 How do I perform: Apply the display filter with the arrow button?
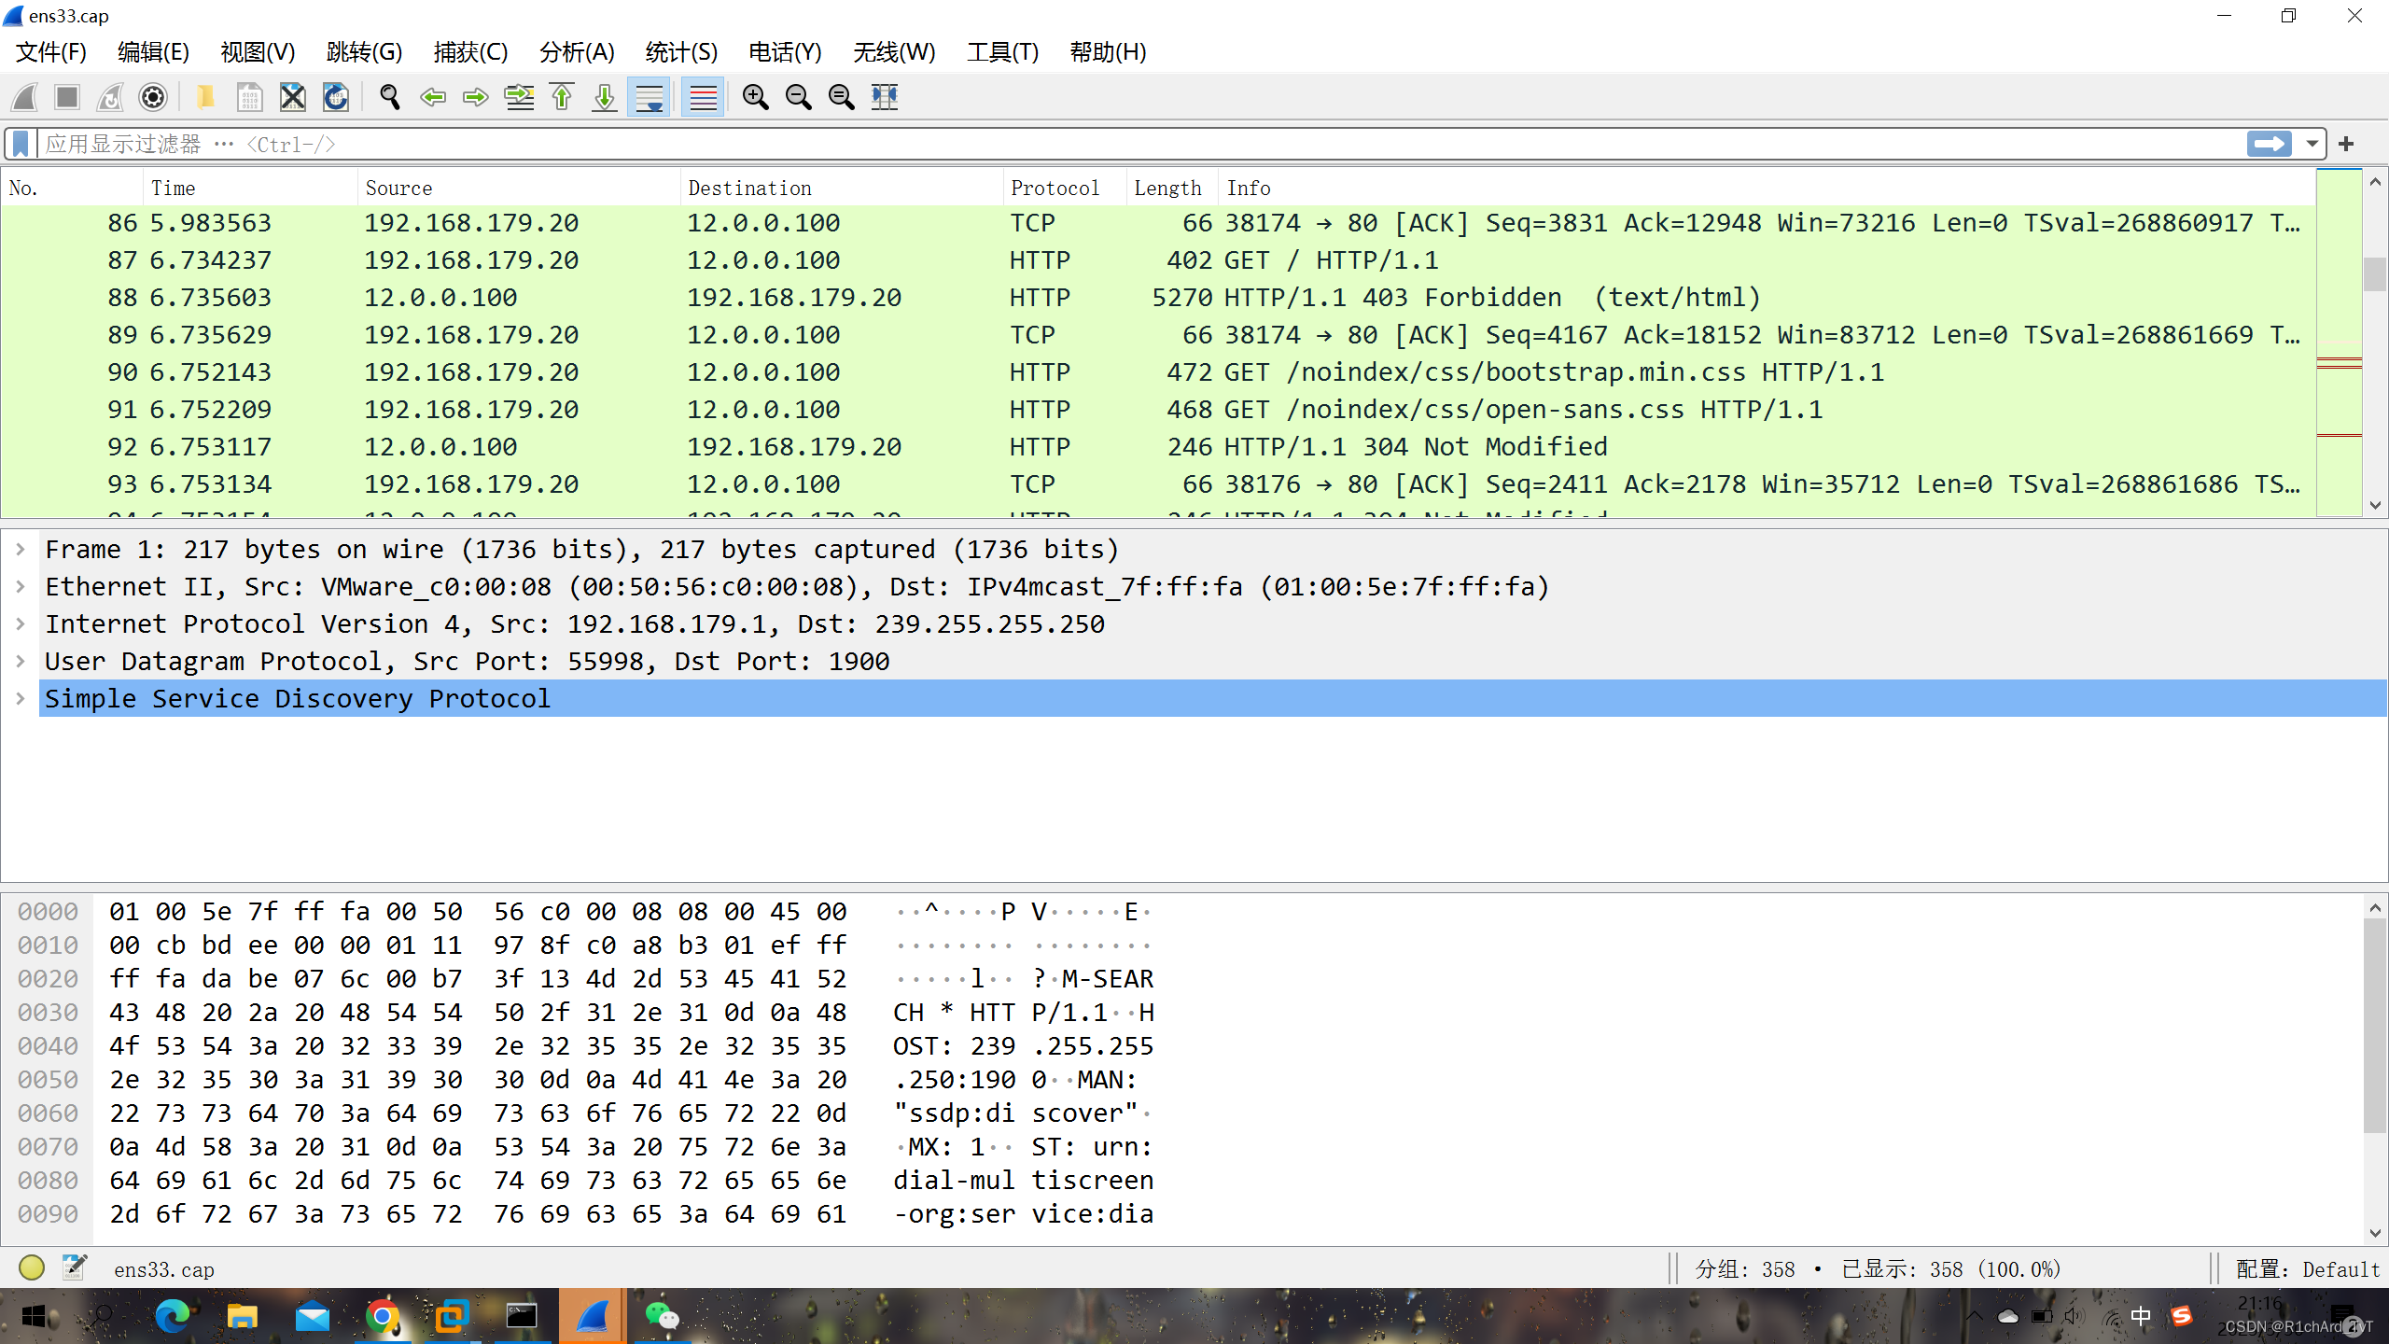tap(2270, 143)
